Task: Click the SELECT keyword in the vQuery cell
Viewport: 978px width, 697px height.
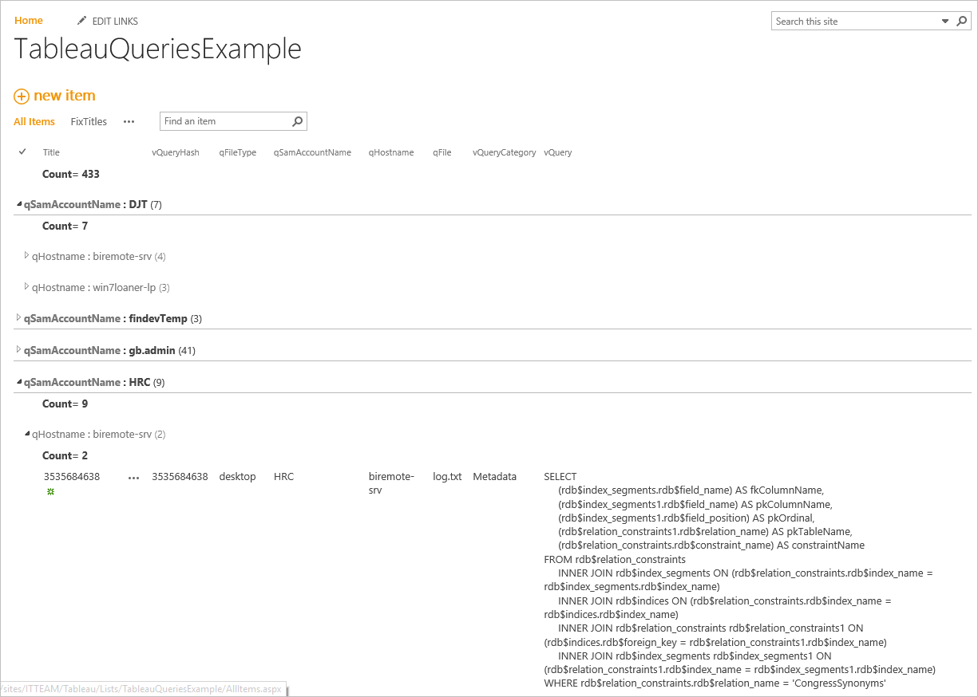Action: coord(560,477)
